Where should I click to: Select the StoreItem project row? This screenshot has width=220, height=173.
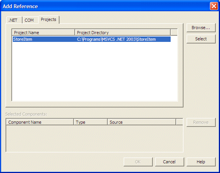click(x=92, y=39)
